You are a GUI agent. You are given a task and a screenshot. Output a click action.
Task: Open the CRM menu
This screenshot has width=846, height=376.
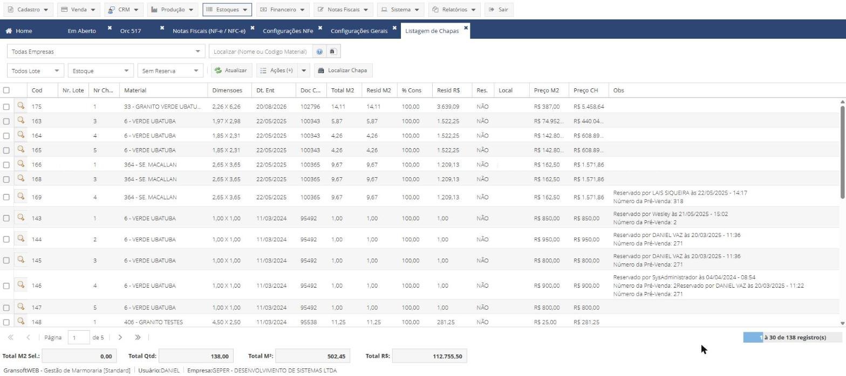(x=123, y=9)
